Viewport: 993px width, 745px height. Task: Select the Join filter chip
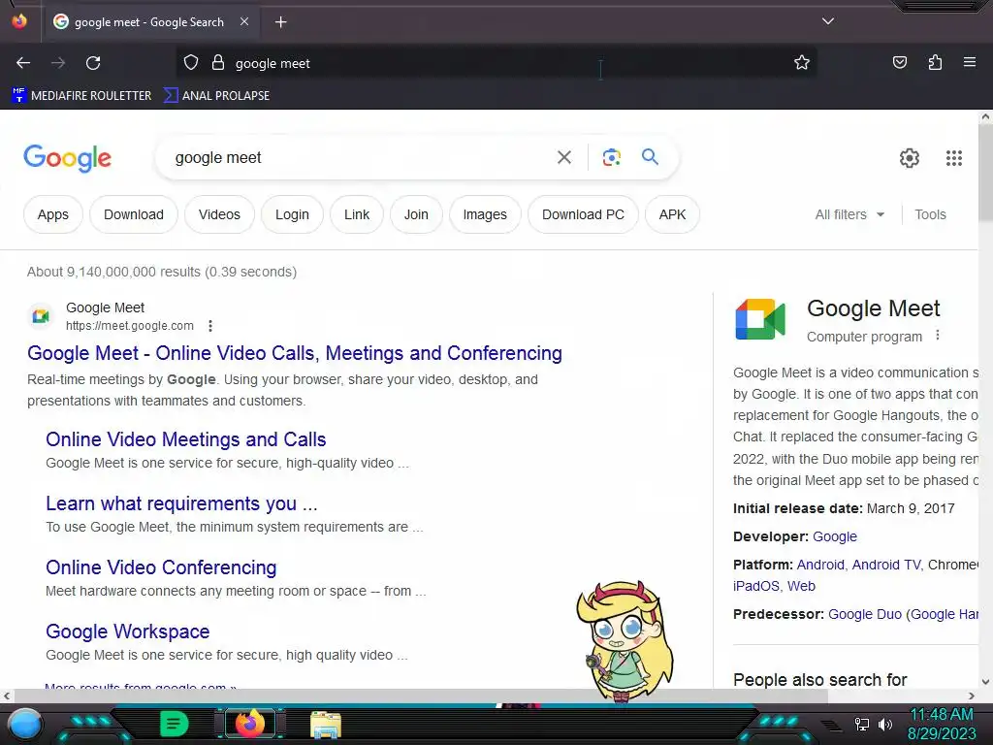click(x=416, y=214)
